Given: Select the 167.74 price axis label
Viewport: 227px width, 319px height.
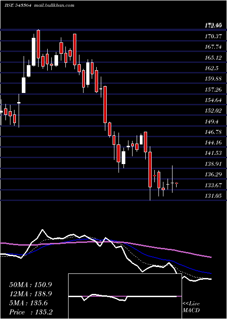Looking at the screenshot, I should (213, 47).
